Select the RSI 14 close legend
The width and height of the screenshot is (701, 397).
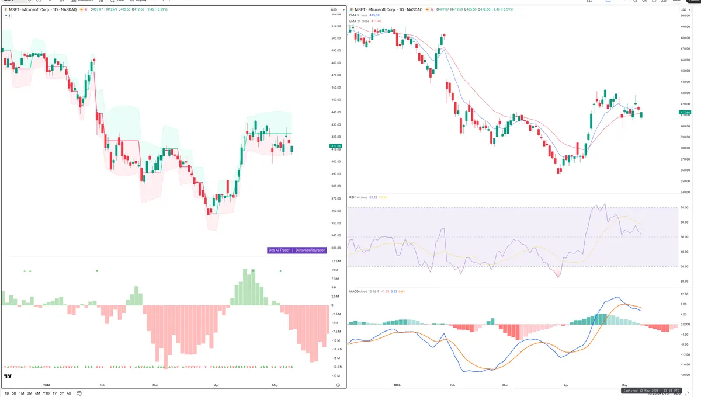pyautogui.click(x=368, y=197)
